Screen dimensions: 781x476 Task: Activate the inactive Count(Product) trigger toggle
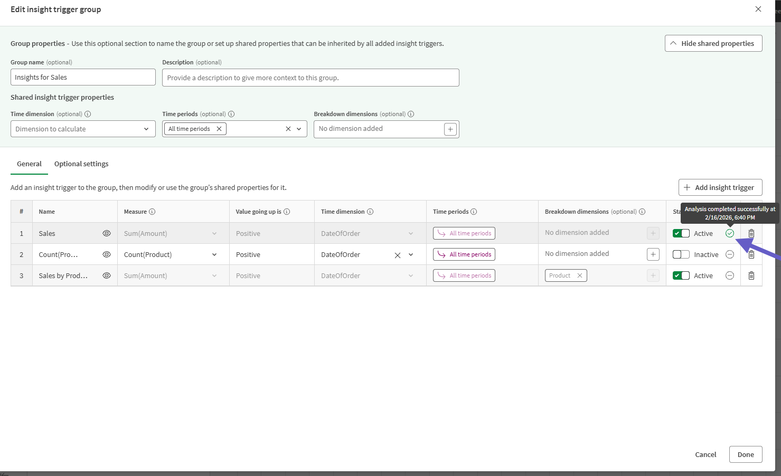681,254
